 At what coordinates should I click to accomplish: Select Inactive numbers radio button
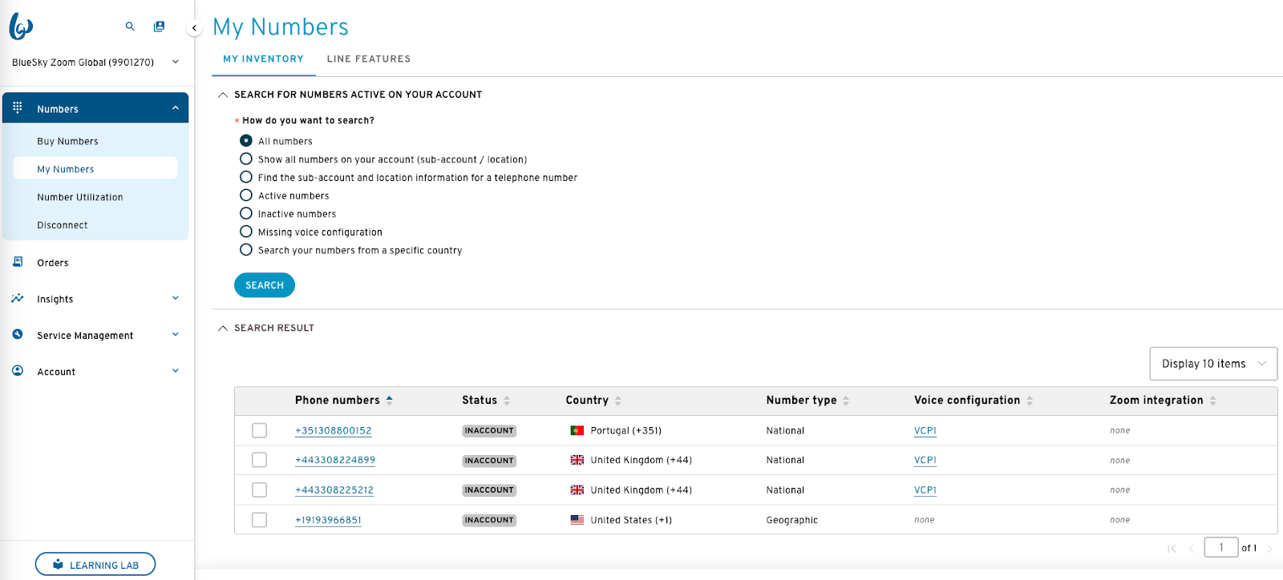coord(246,213)
